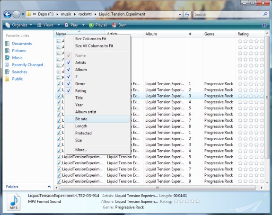This screenshot has width=272, height=215.
Task: Click the Music folder icon
Action: [7, 58]
